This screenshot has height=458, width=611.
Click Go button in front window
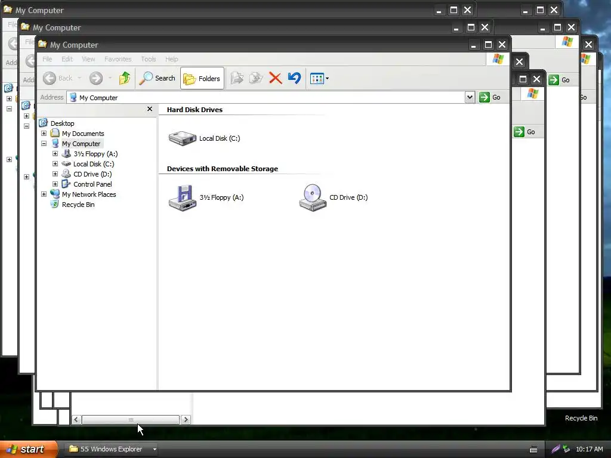click(490, 97)
